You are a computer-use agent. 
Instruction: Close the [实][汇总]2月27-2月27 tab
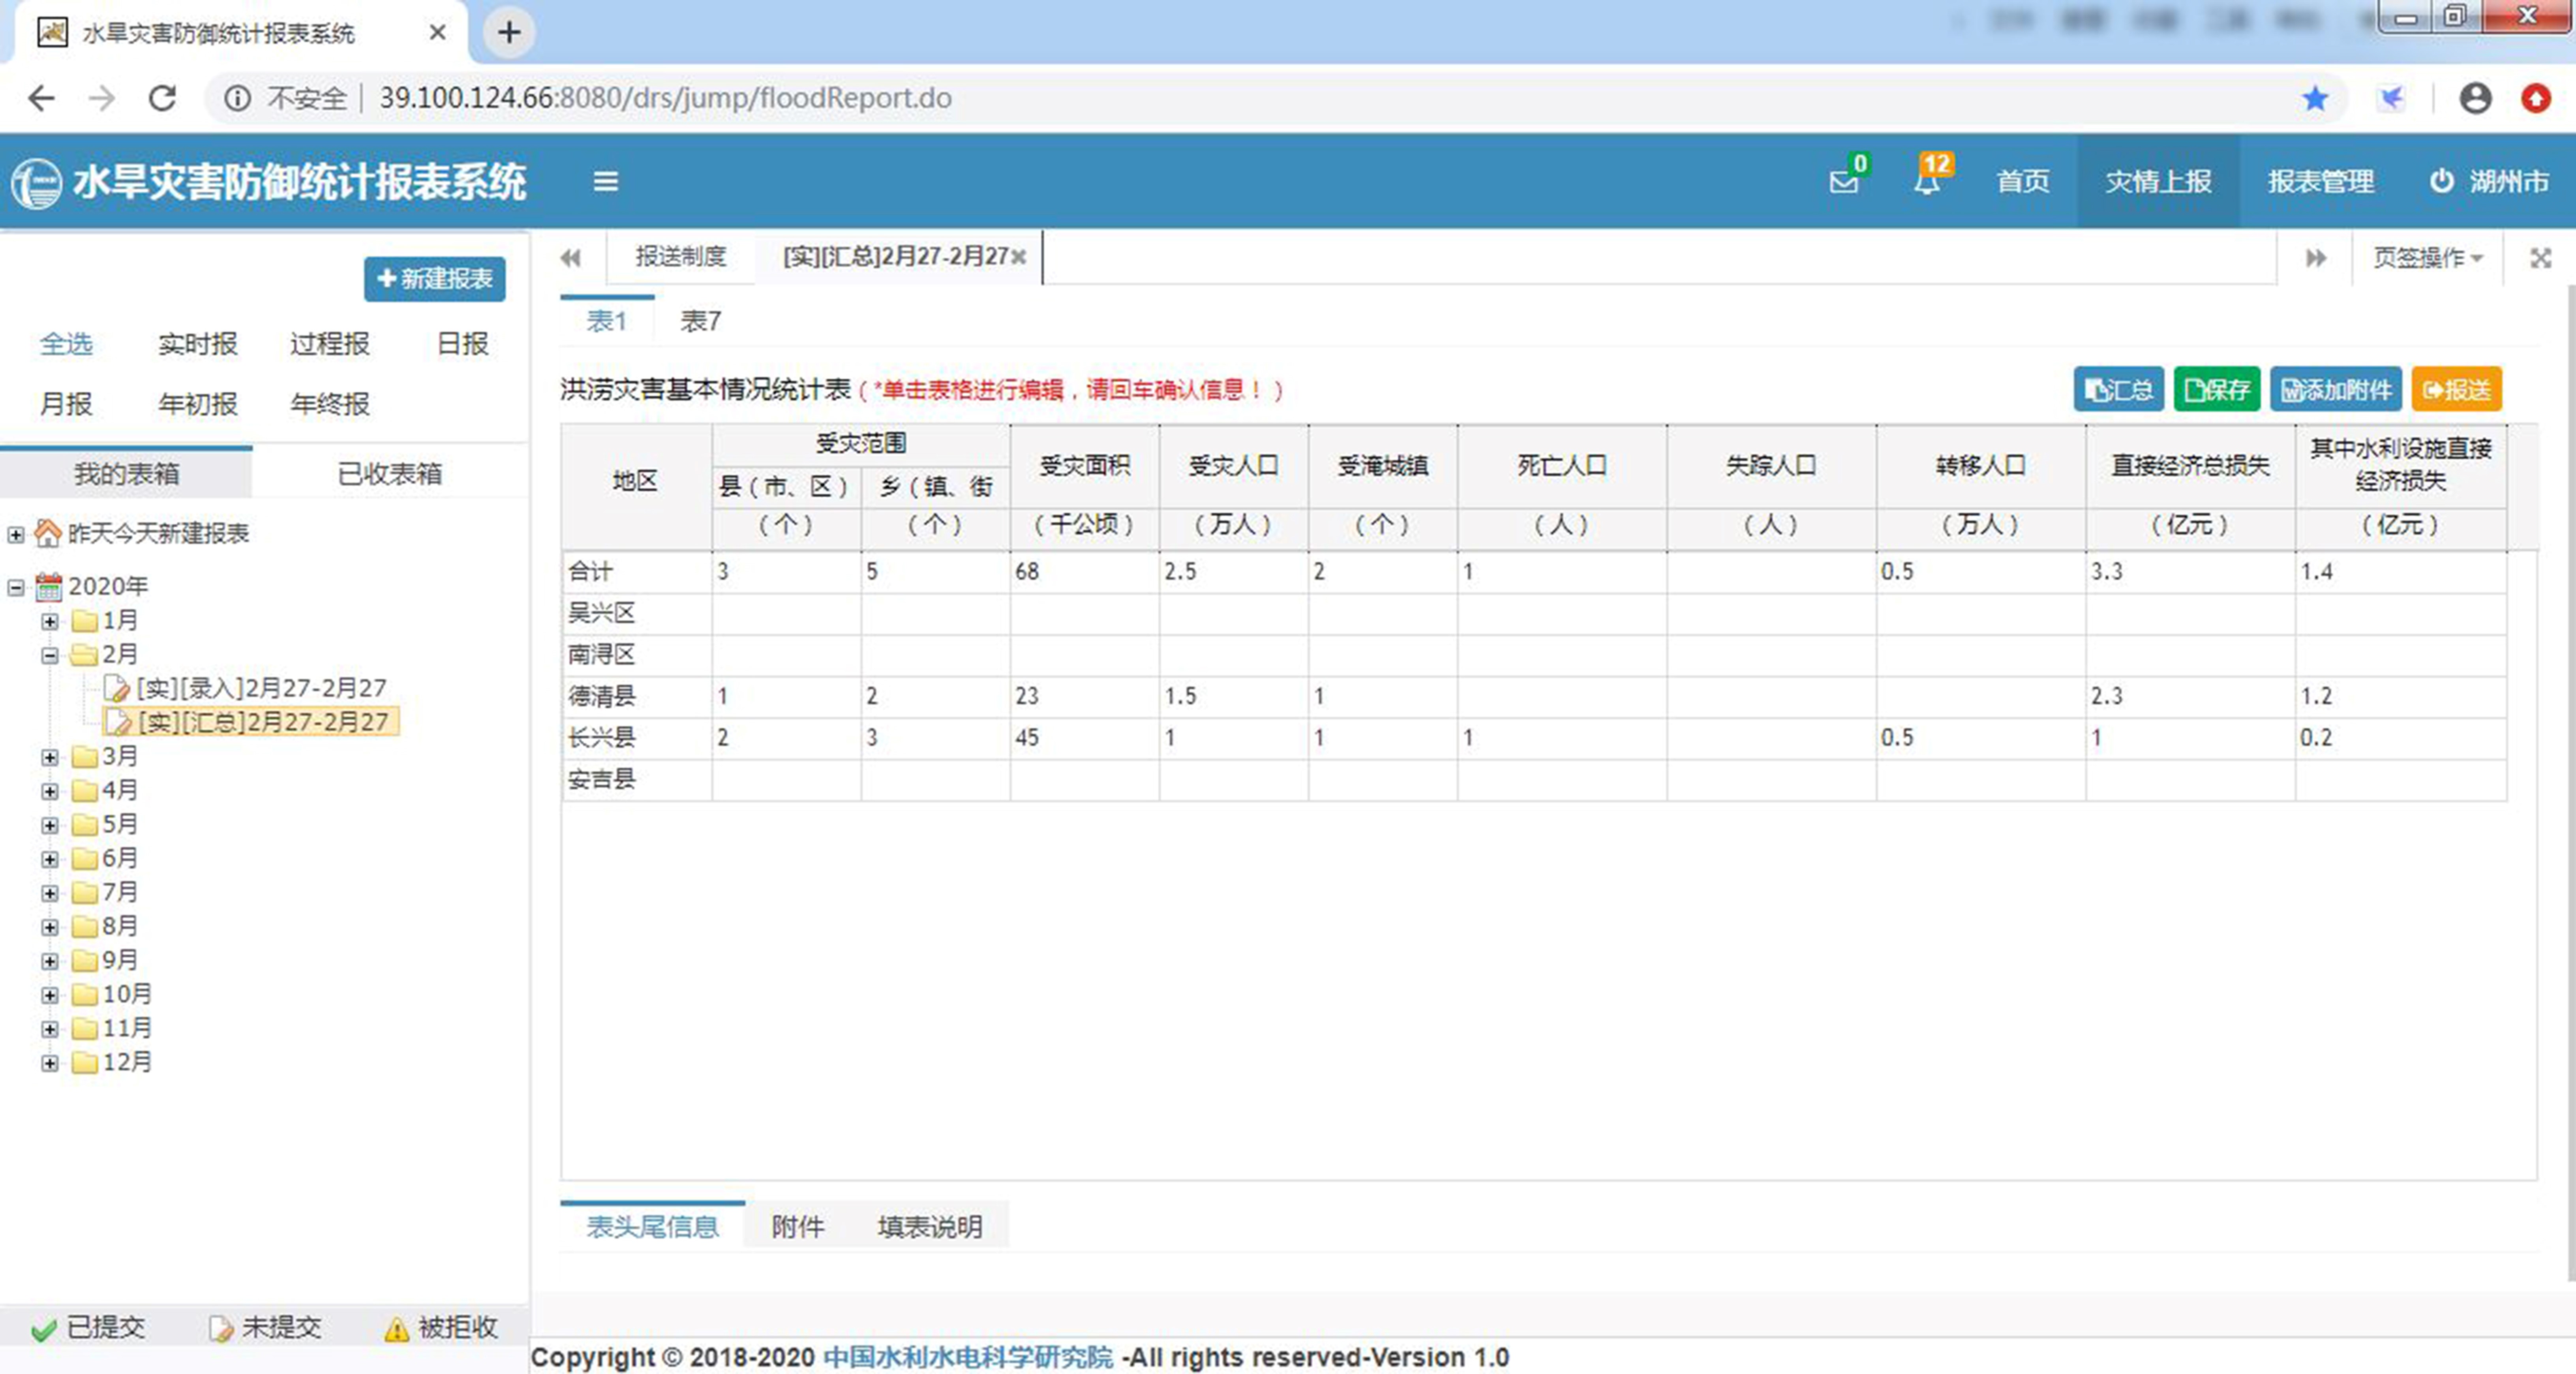[1019, 257]
